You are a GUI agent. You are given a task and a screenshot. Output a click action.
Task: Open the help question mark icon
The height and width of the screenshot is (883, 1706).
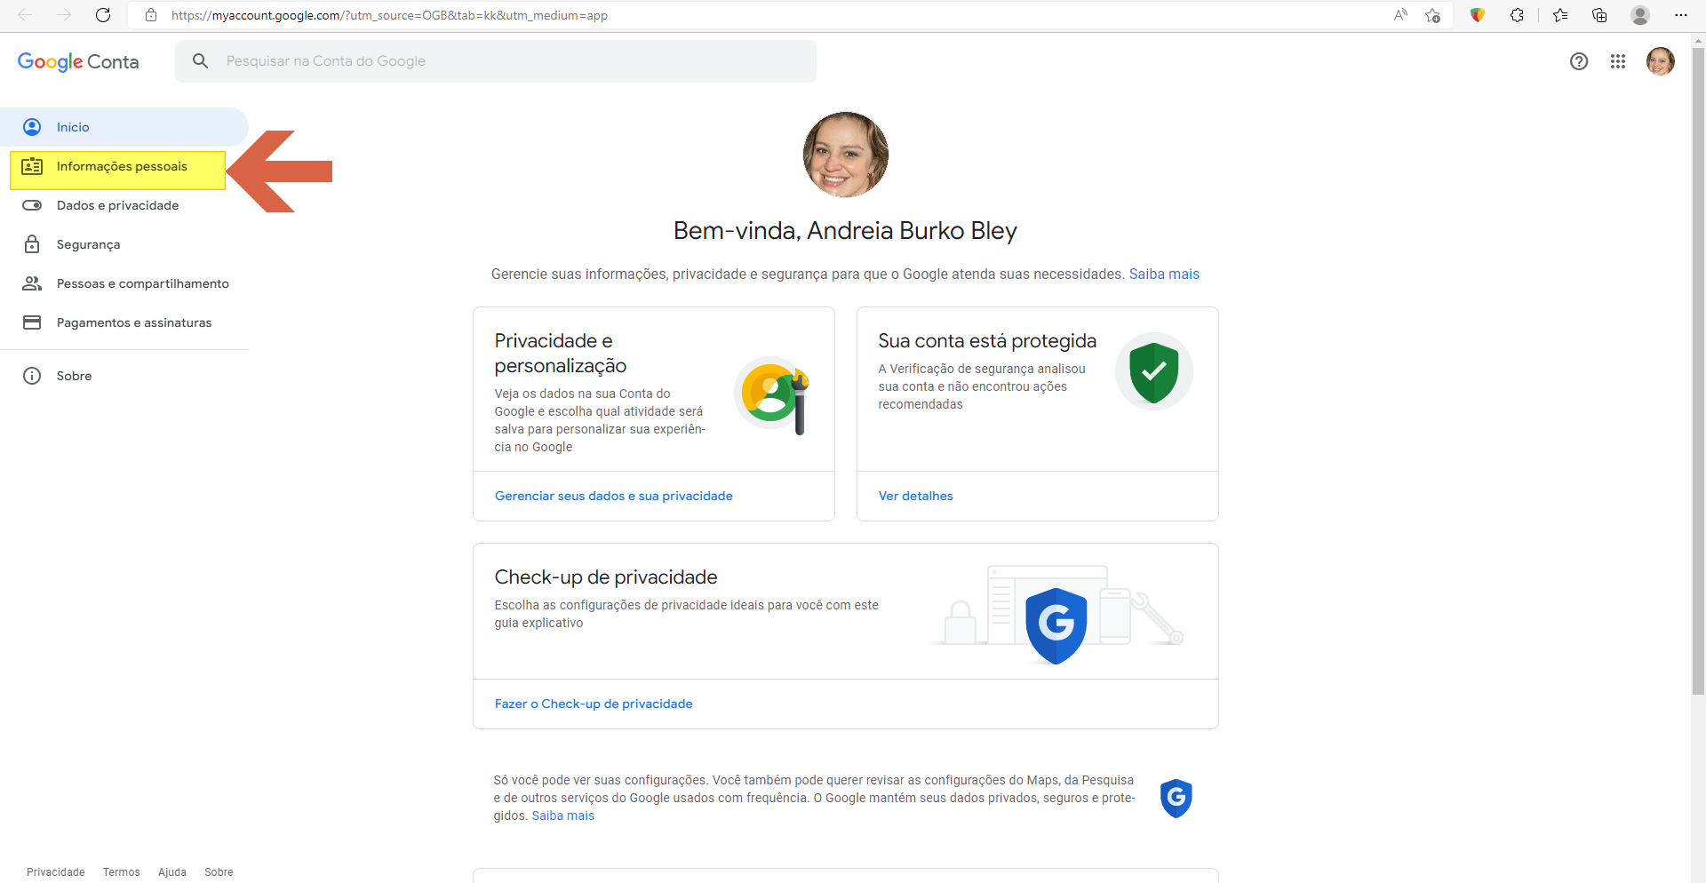point(1579,61)
